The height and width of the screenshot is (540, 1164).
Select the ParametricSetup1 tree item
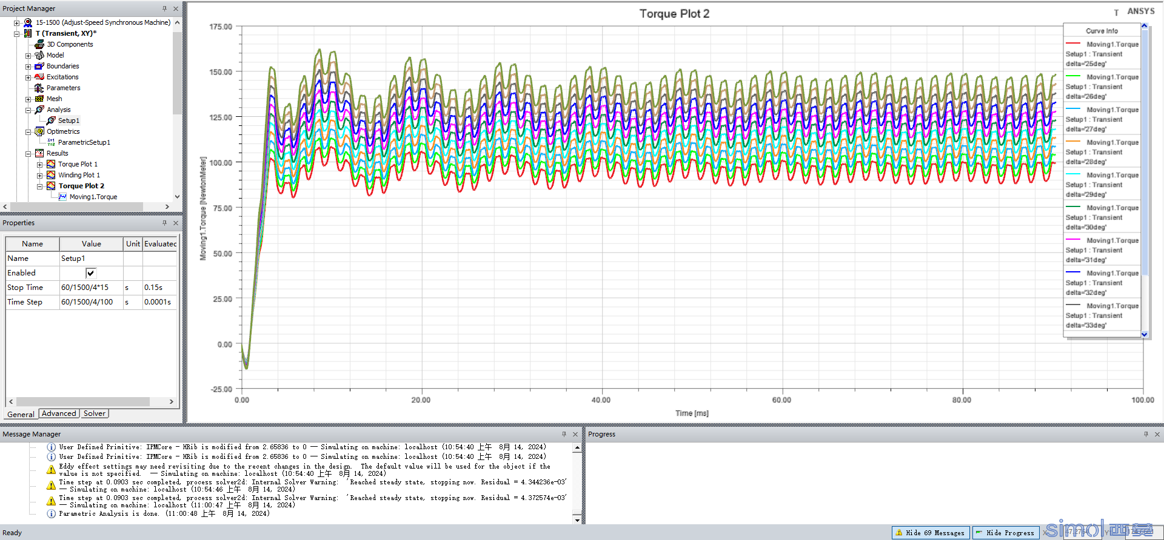point(84,142)
